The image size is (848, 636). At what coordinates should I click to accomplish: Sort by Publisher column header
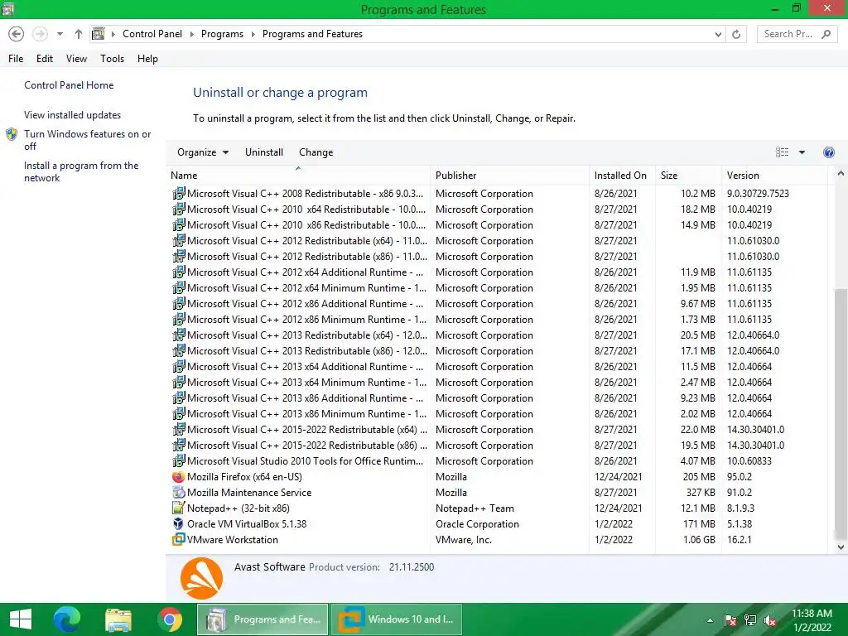[509, 176]
